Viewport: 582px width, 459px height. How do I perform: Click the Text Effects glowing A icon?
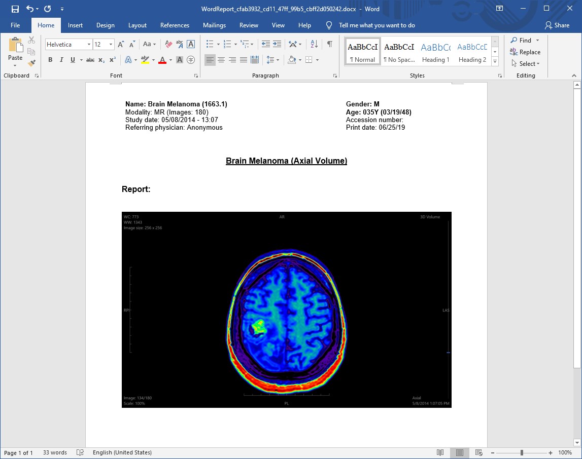coord(128,60)
